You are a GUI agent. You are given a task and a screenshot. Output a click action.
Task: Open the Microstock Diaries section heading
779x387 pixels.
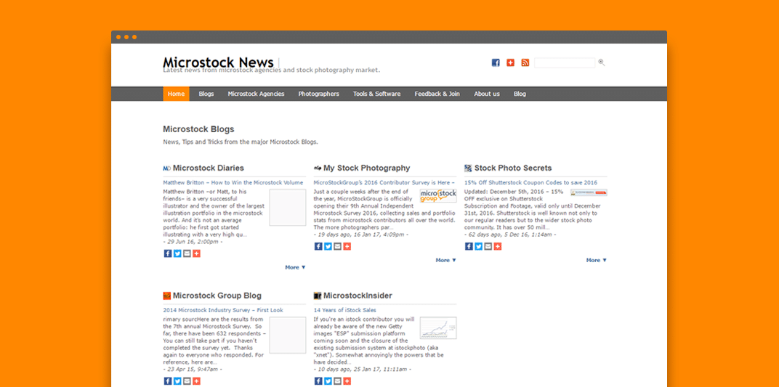(208, 168)
